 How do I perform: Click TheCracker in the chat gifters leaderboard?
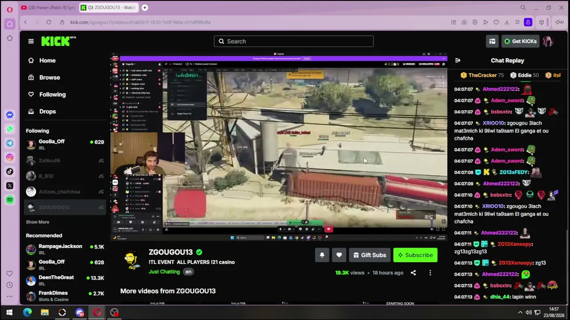tap(483, 75)
